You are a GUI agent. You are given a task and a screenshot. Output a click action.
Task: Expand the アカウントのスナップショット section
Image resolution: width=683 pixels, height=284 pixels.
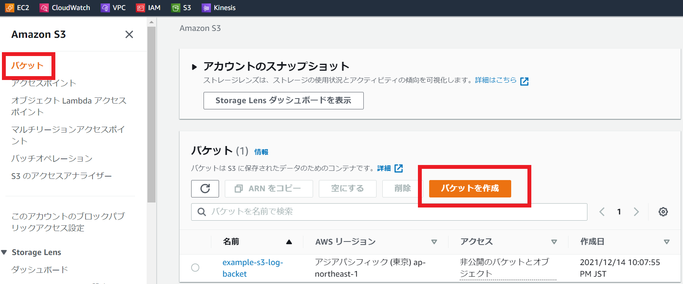194,67
